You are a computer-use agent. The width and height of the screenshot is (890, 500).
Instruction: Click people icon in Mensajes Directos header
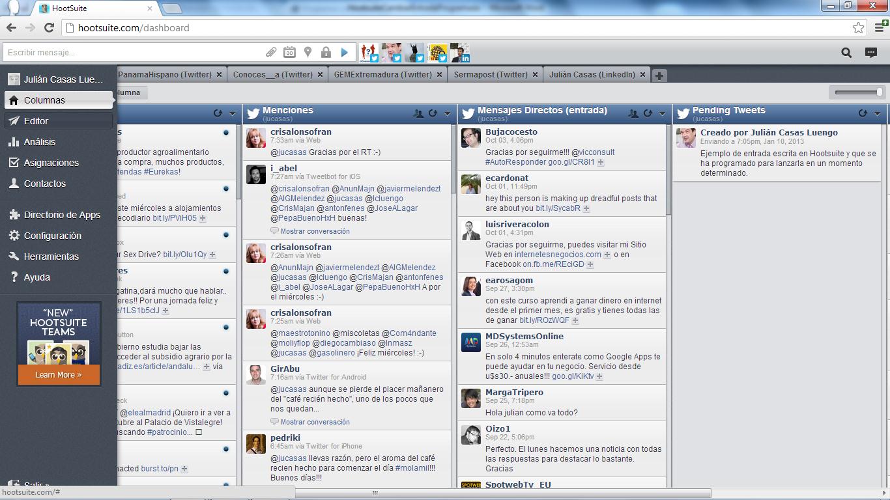click(633, 113)
